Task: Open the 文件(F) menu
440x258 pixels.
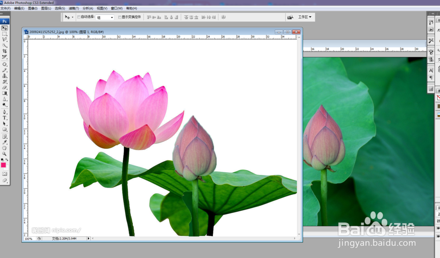Action: click(x=5, y=8)
